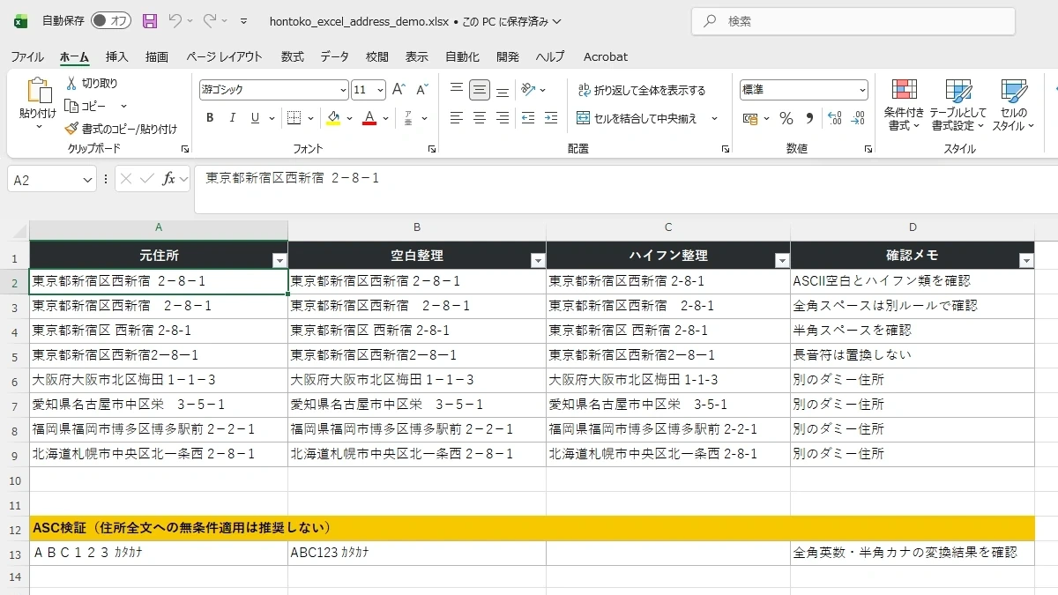Open the font name dropdown 游ゴシック

pos(343,90)
